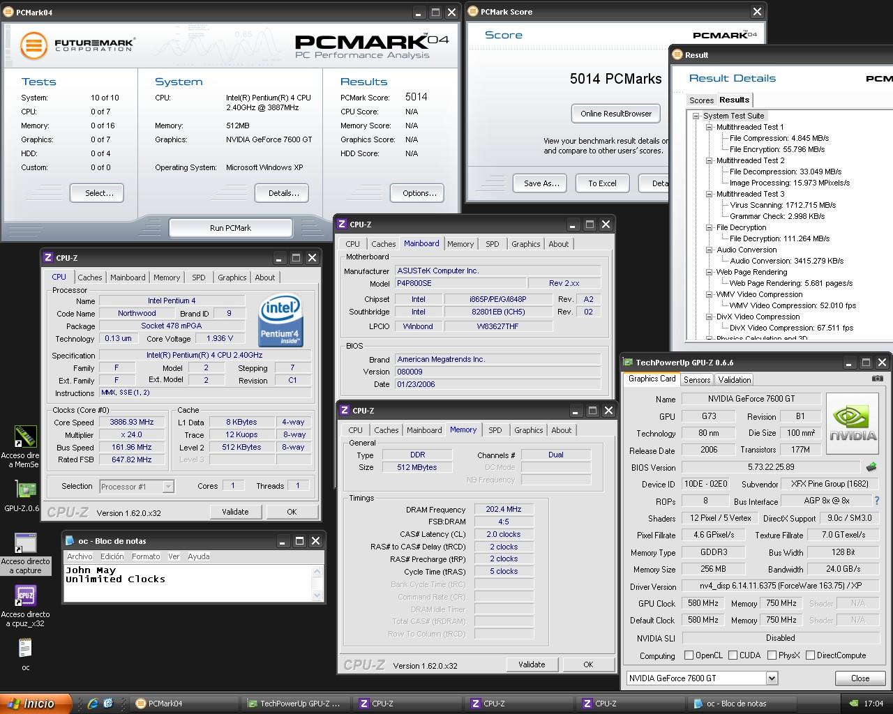893x714 pixels.
Task: Click the GPU-Z BIOS Version field
Action: (771, 467)
